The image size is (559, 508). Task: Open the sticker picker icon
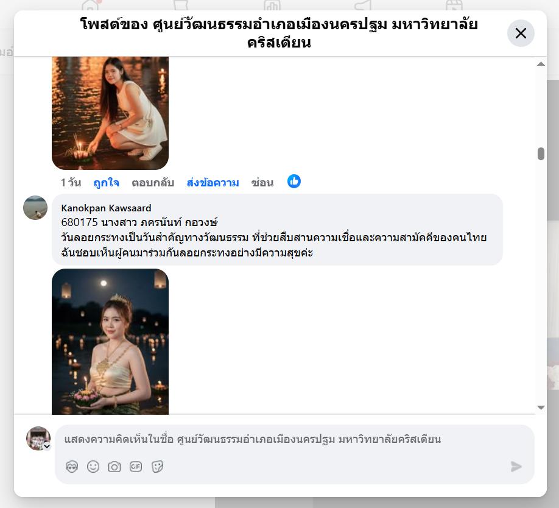coord(157,467)
